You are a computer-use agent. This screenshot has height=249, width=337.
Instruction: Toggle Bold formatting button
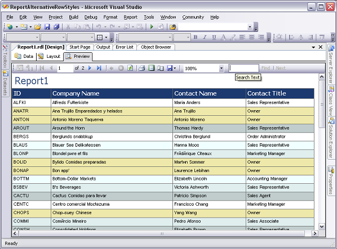tap(196, 37)
